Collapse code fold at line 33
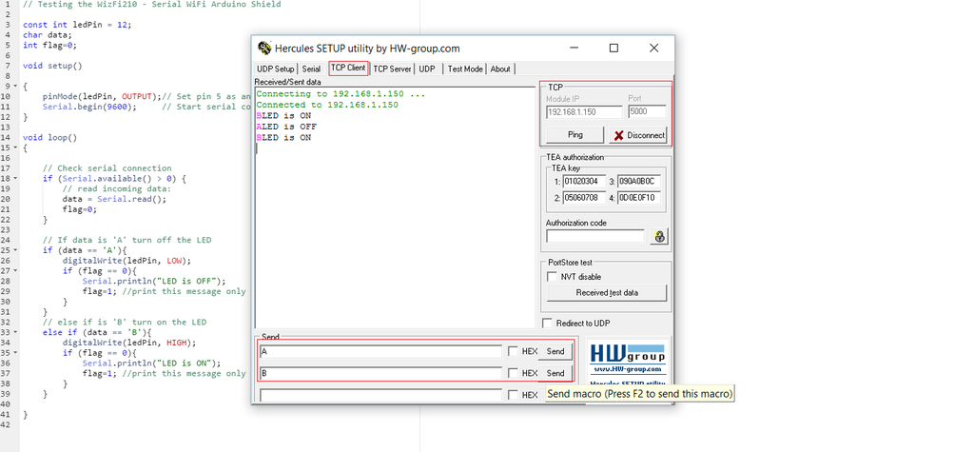The image size is (974, 452). tap(15, 332)
